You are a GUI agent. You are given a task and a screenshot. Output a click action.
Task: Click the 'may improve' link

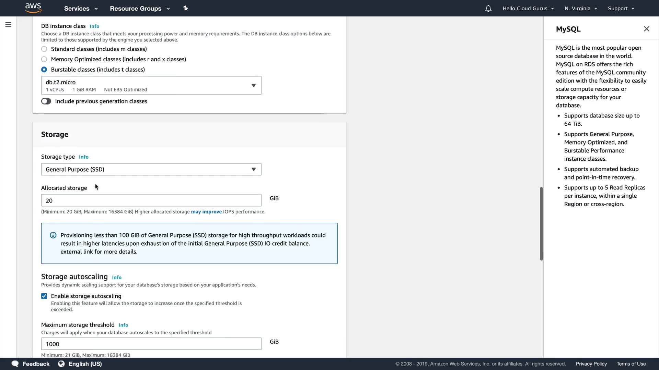point(206,212)
